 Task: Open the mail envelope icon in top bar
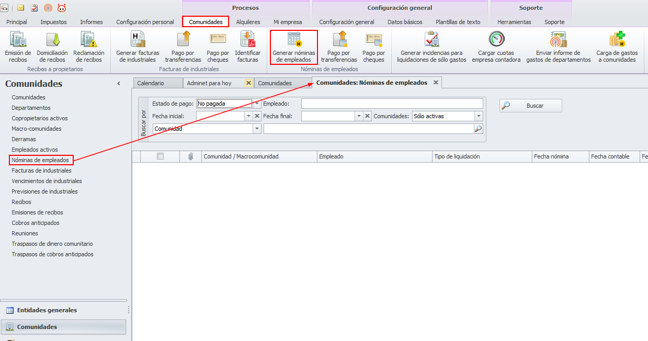pyautogui.click(x=21, y=8)
